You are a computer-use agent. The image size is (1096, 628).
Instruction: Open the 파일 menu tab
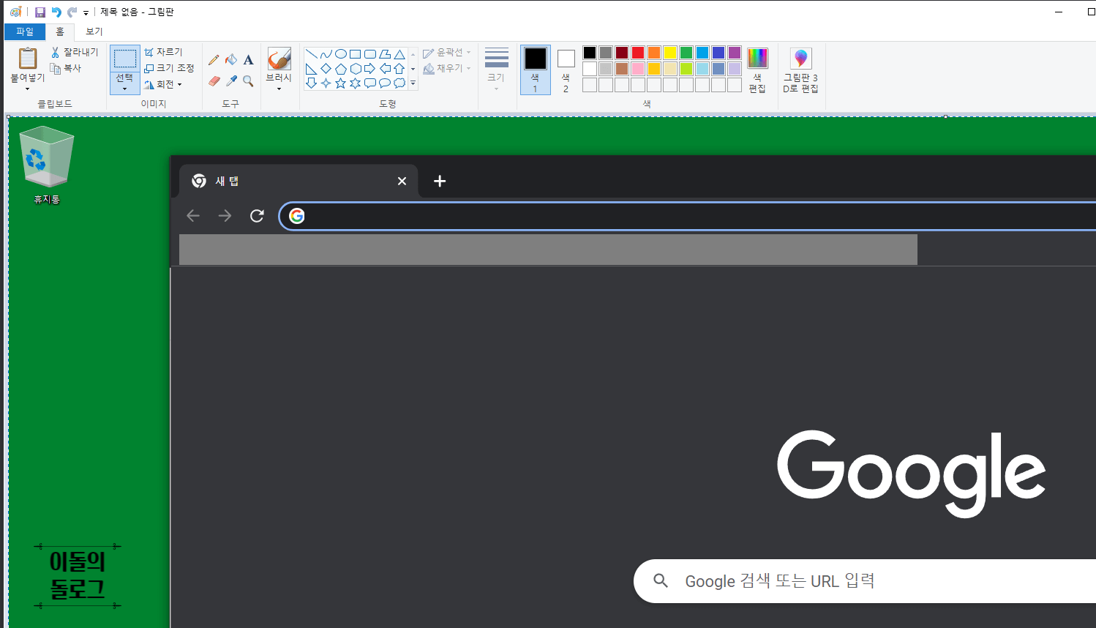point(25,31)
